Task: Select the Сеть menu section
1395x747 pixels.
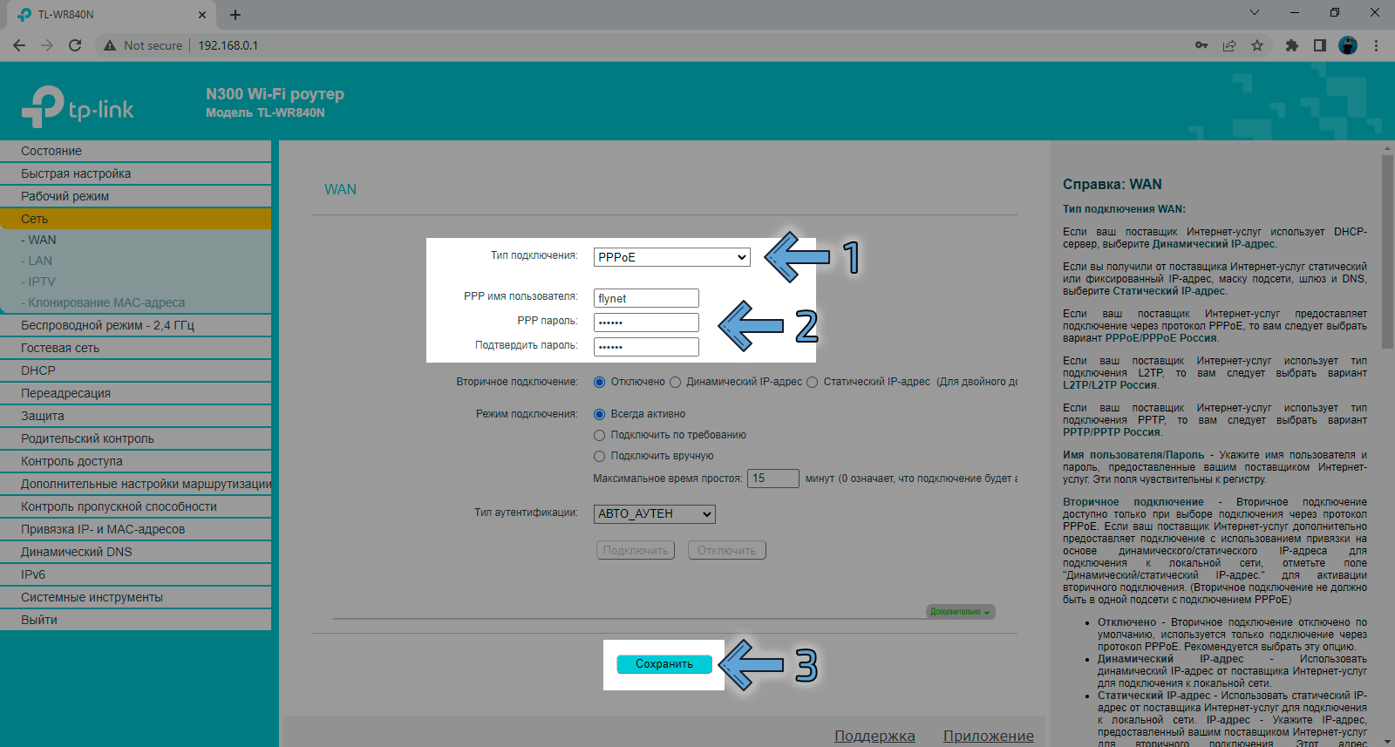Action: click(135, 219)
